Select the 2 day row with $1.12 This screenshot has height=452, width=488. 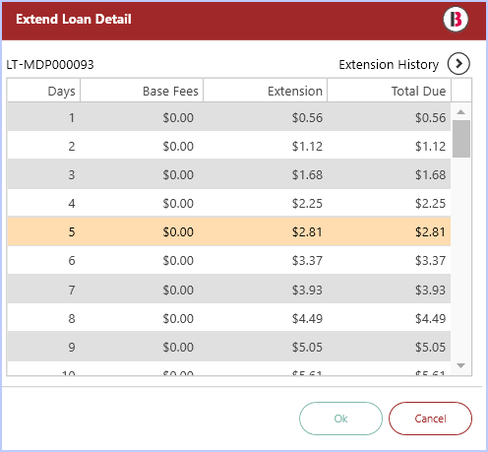(229, 146)
